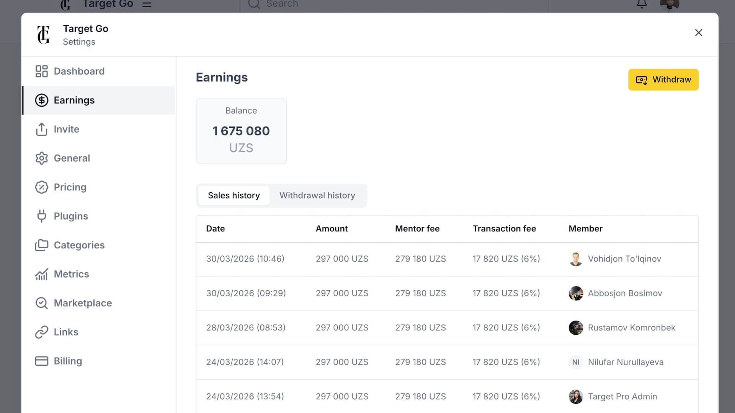This screenshot has width=735, height=413.
Task: Click member name Nilufar Nurullayeva
Action: tap(626, 362)
